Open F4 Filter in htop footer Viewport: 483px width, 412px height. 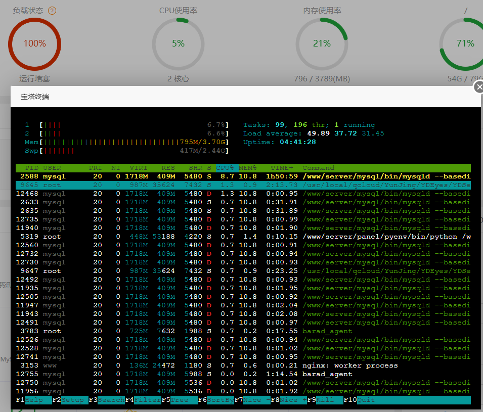143,400
